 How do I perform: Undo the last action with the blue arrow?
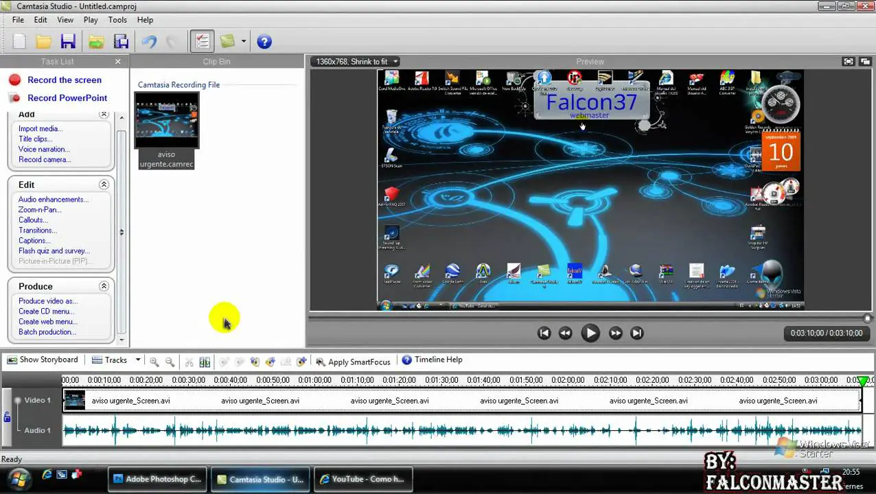149,42
